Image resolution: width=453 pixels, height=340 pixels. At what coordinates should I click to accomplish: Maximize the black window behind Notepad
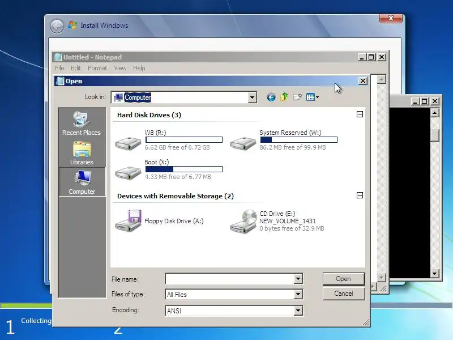pyautogui.click(x=425, y=101)
